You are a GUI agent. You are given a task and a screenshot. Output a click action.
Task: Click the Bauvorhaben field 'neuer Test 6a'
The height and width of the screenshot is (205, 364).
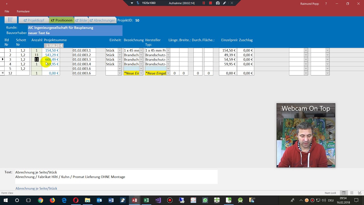pyautogui.click(x=75, y=33)
